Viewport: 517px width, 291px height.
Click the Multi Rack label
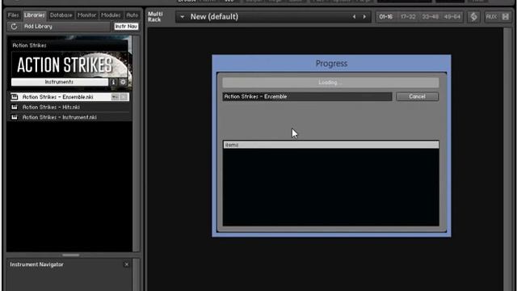pyautogui.click(x=155, y=17)
